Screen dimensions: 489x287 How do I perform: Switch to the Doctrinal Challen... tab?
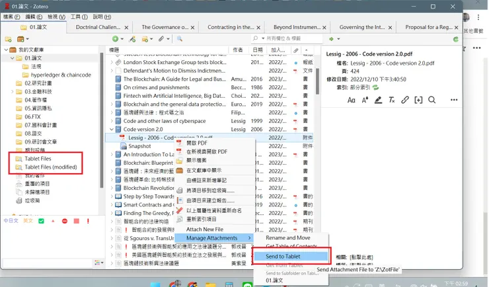point(98,27)
